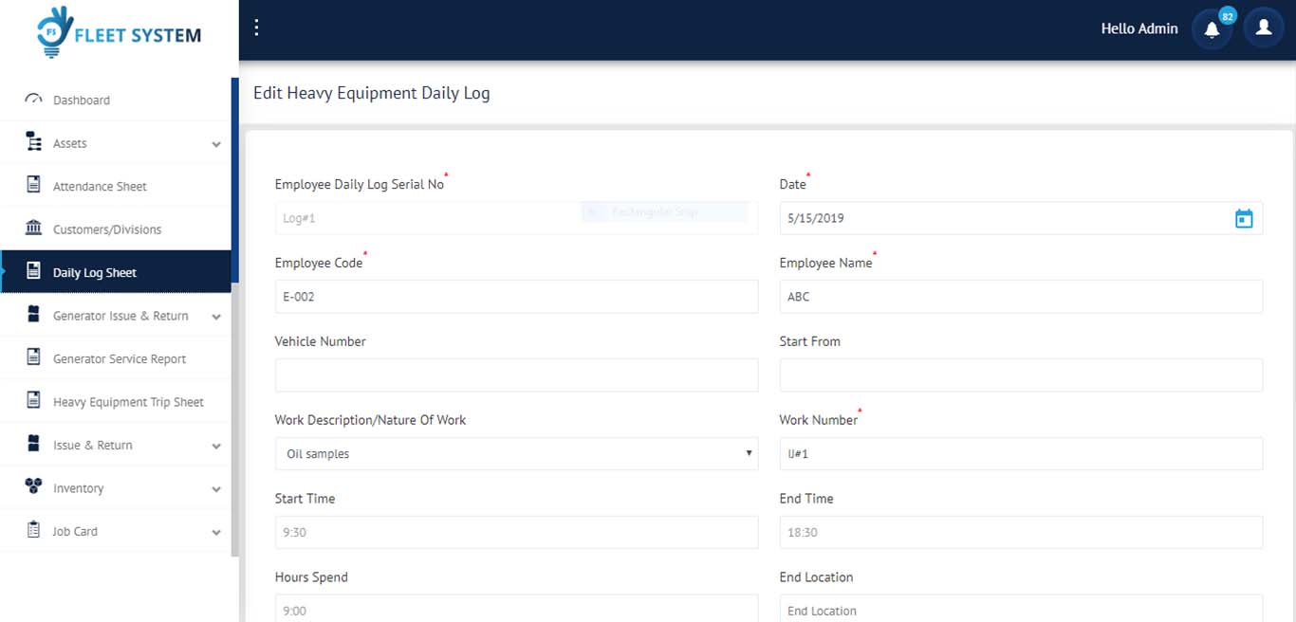Screen dimensions: 1296x622
Task: Click the notification bell icon
Action: click(1212, 29)
